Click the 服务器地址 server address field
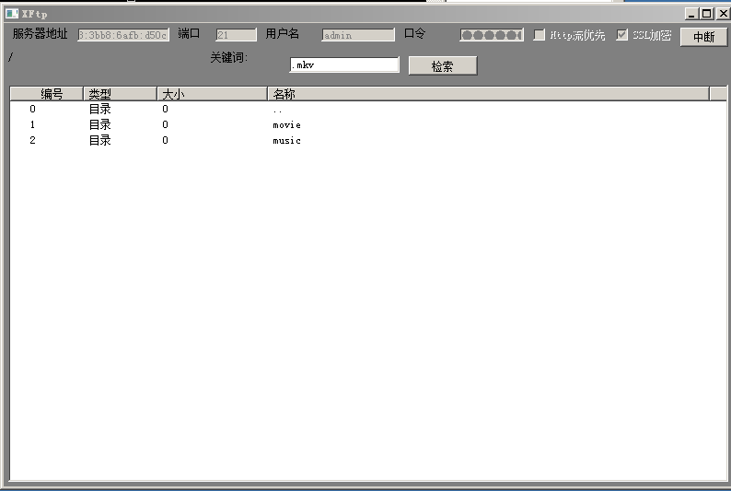731x491 pixels. coord(123,35)
